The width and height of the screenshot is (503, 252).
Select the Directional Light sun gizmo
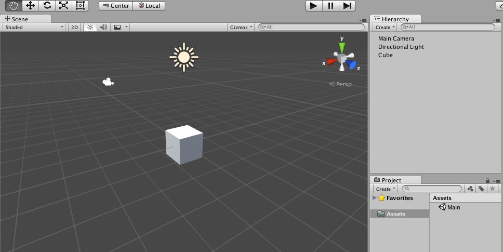point(184,57)
